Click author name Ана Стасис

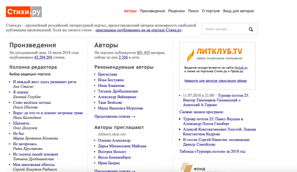point(23,86)
